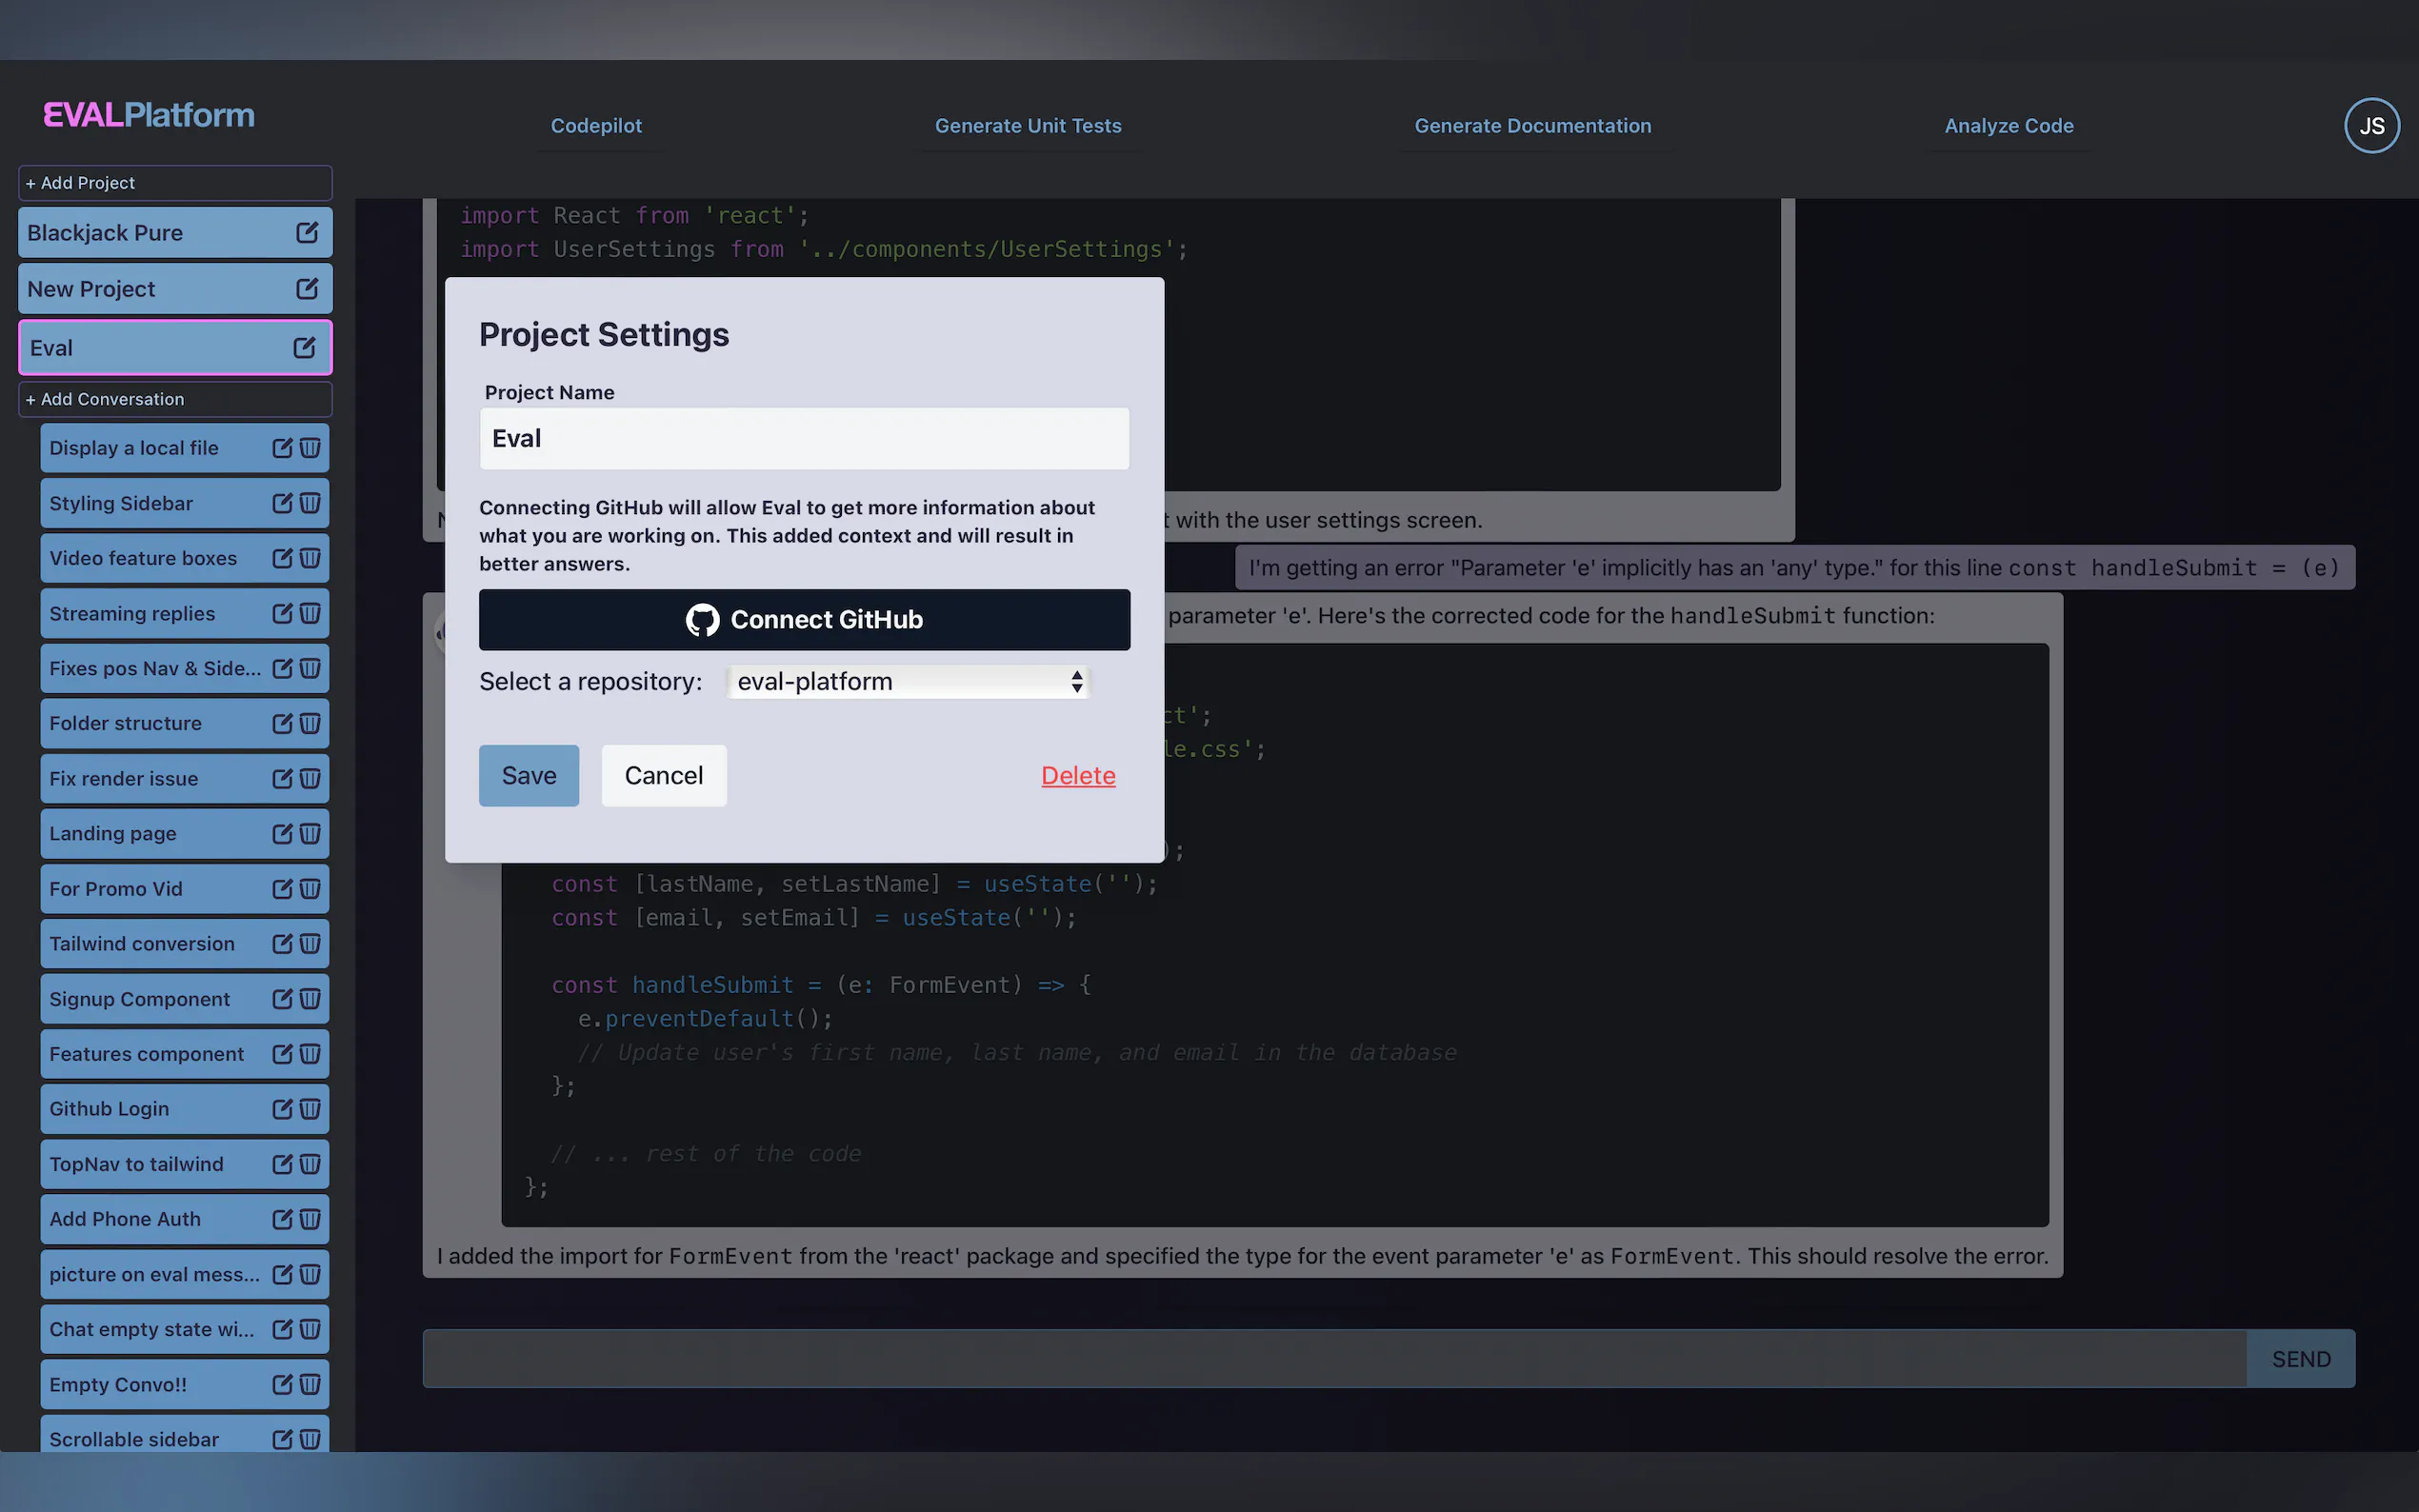This screenshot has width=2419, height=1512.
Task: Click the red Delete link
Action: [1077, 775]
